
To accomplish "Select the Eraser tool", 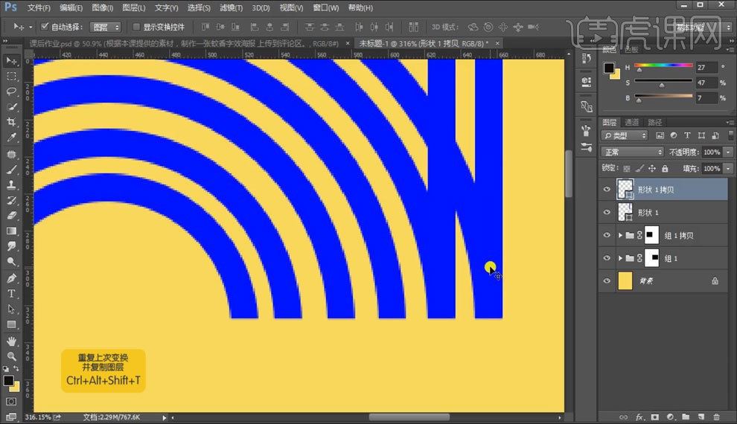I will (11, 216).
